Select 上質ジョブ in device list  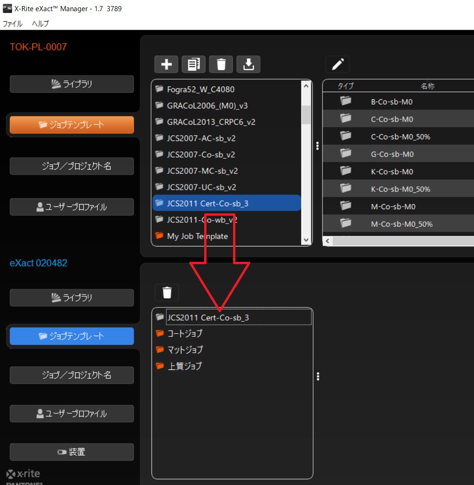click(233, 366)
